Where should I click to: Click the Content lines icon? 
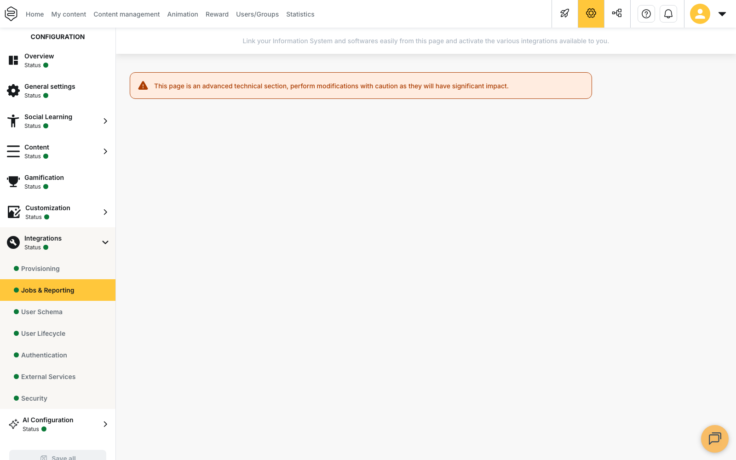tap(13, 151)
